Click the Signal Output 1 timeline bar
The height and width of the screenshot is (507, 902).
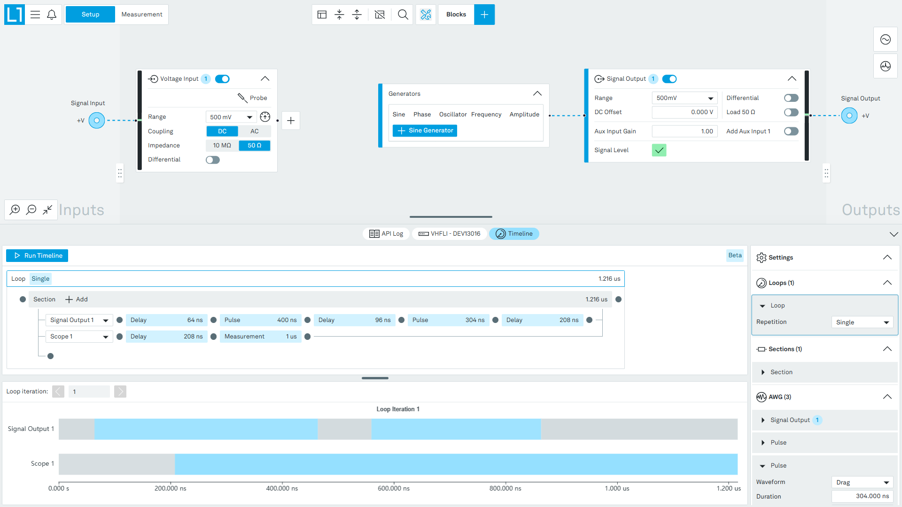tap(398, 429)
